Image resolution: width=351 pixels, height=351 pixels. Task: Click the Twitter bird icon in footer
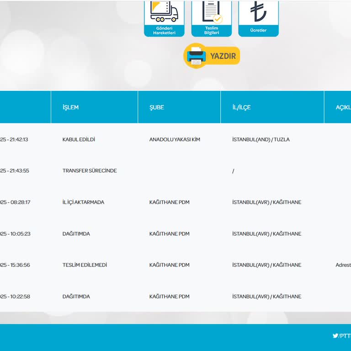click(335, 336)
